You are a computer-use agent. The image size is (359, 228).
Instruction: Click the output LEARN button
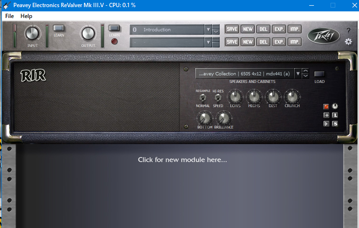pyautogui.click(x=114, y=28)
